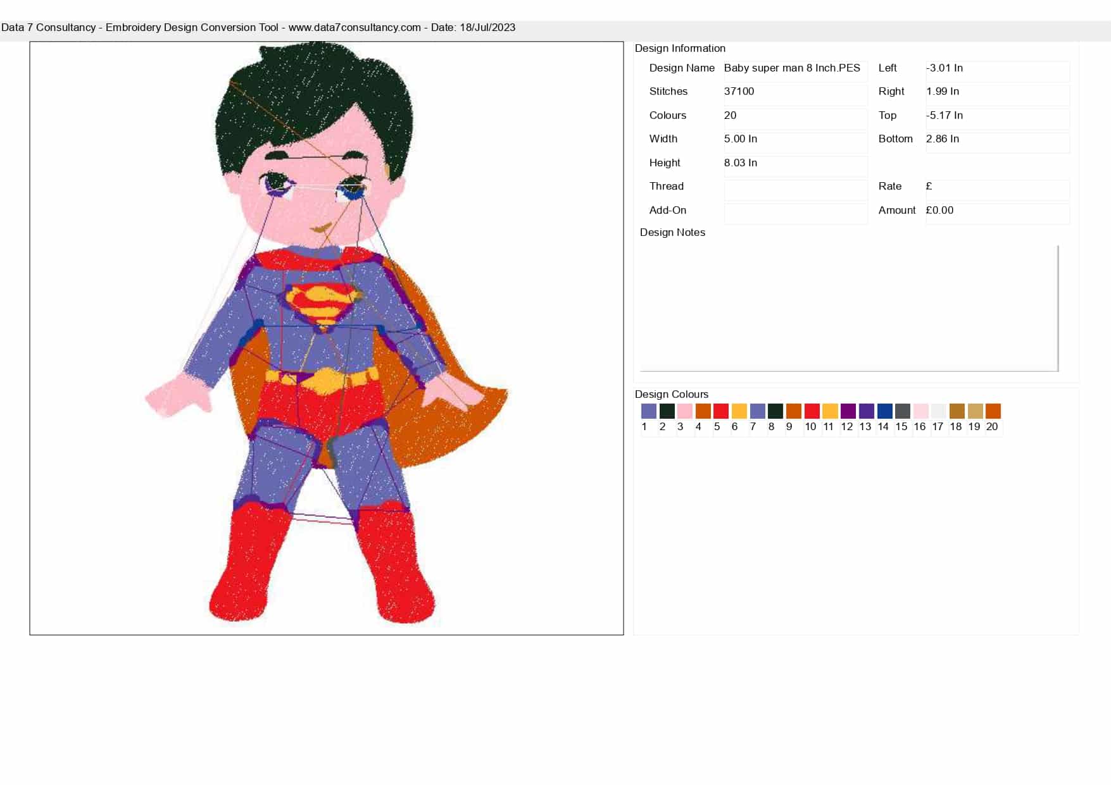Click the Amount label
The height and width of the screenshot is (785, 1111).
(x=897, y=210)
